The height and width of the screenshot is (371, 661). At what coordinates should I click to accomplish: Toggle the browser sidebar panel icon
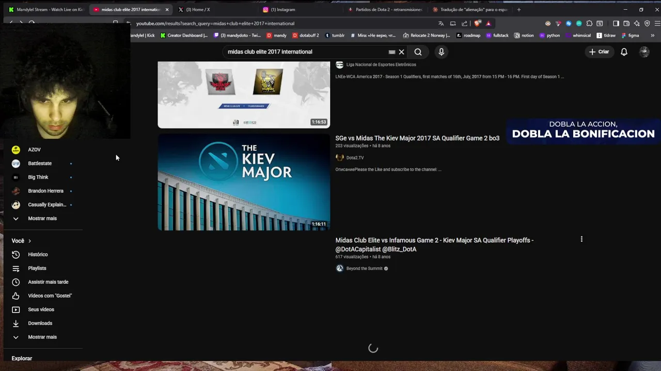tap(616, 23)
